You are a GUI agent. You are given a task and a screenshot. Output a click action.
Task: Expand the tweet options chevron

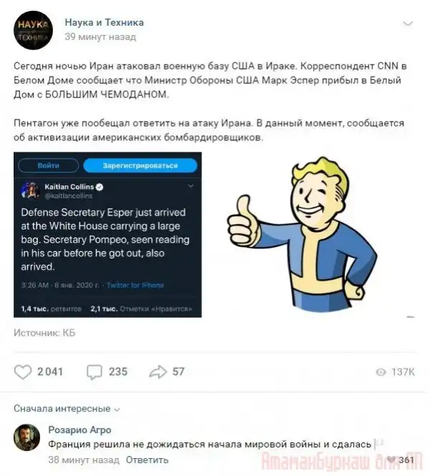(x=191, y=186)
